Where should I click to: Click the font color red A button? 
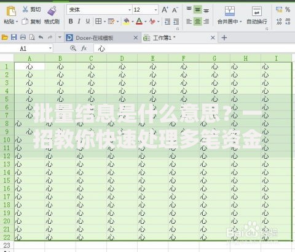pyautogui.click(x=139, y=21)
